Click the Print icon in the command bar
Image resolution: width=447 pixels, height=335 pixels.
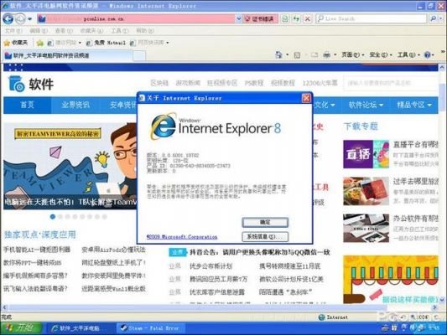click(x=327, y=54)
